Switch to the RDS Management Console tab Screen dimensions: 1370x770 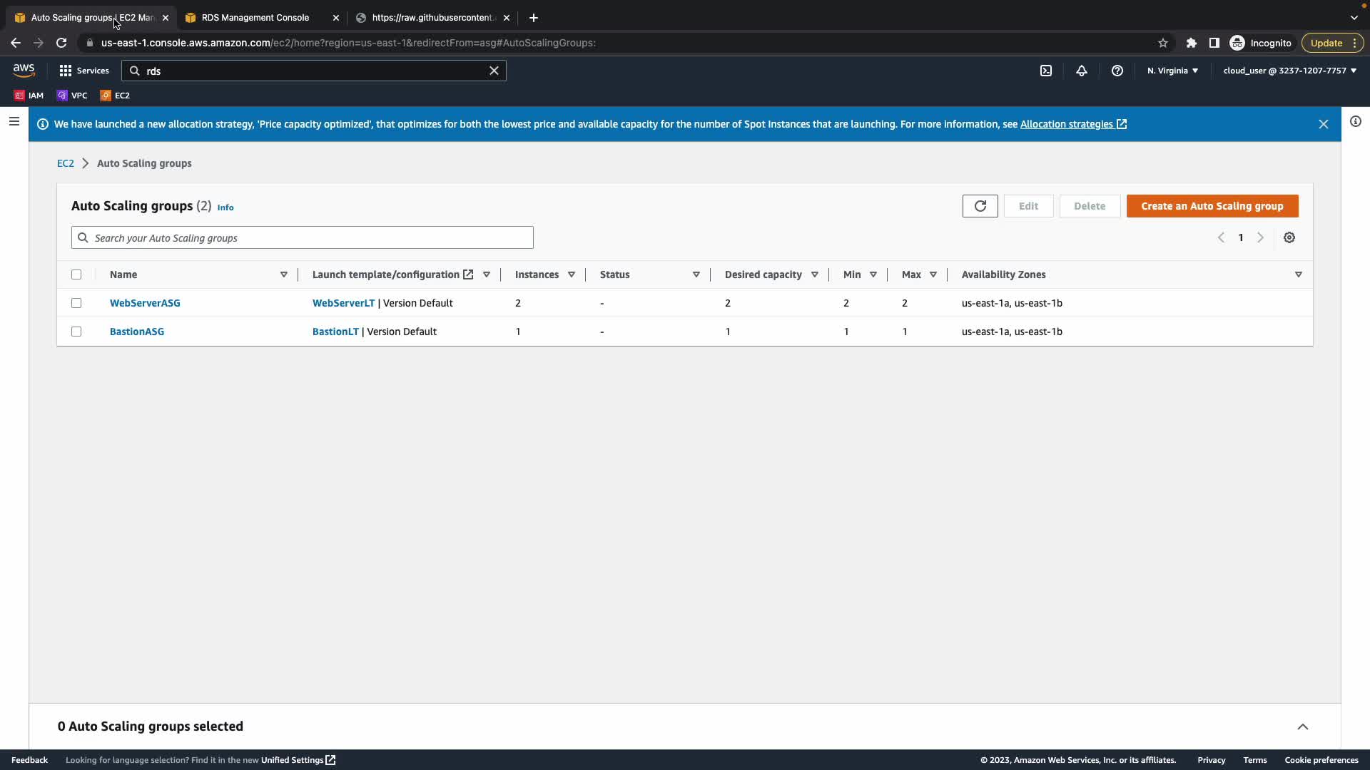click(x=255, y=18)
